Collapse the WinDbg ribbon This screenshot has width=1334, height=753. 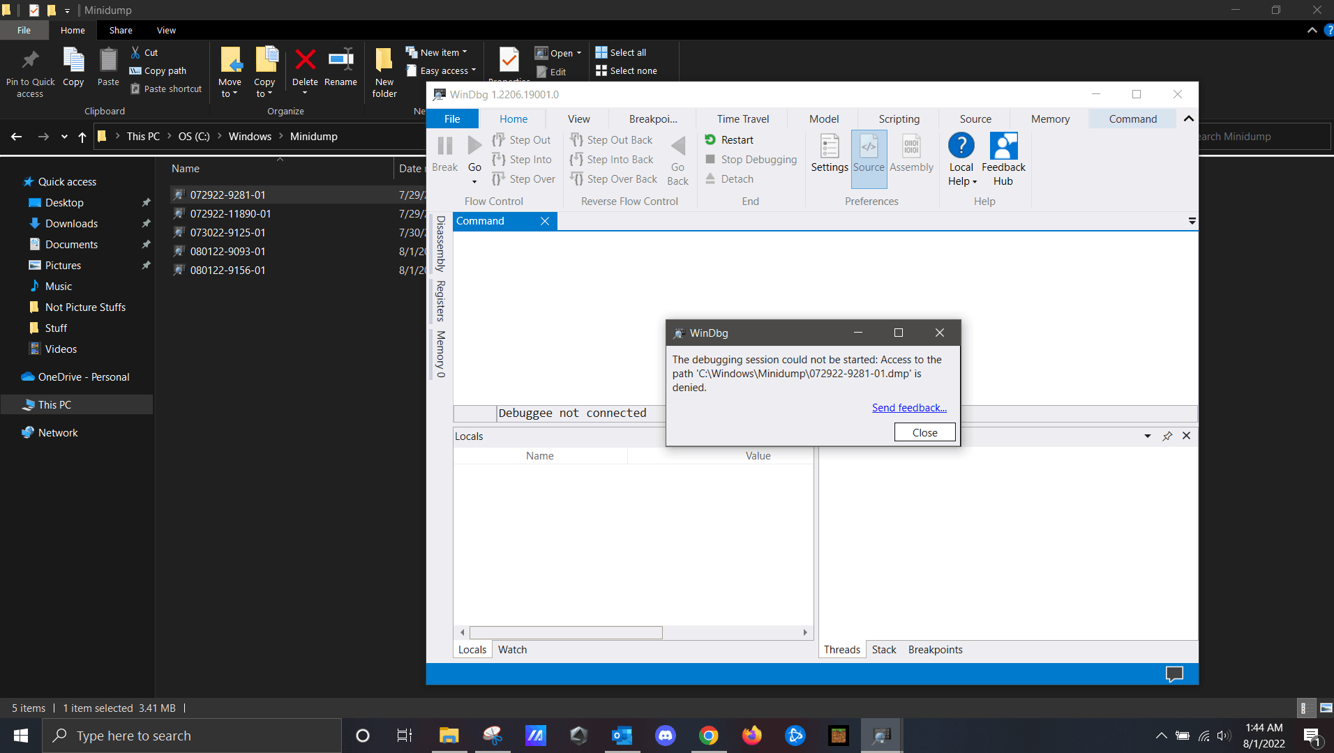pos(1189,119)
